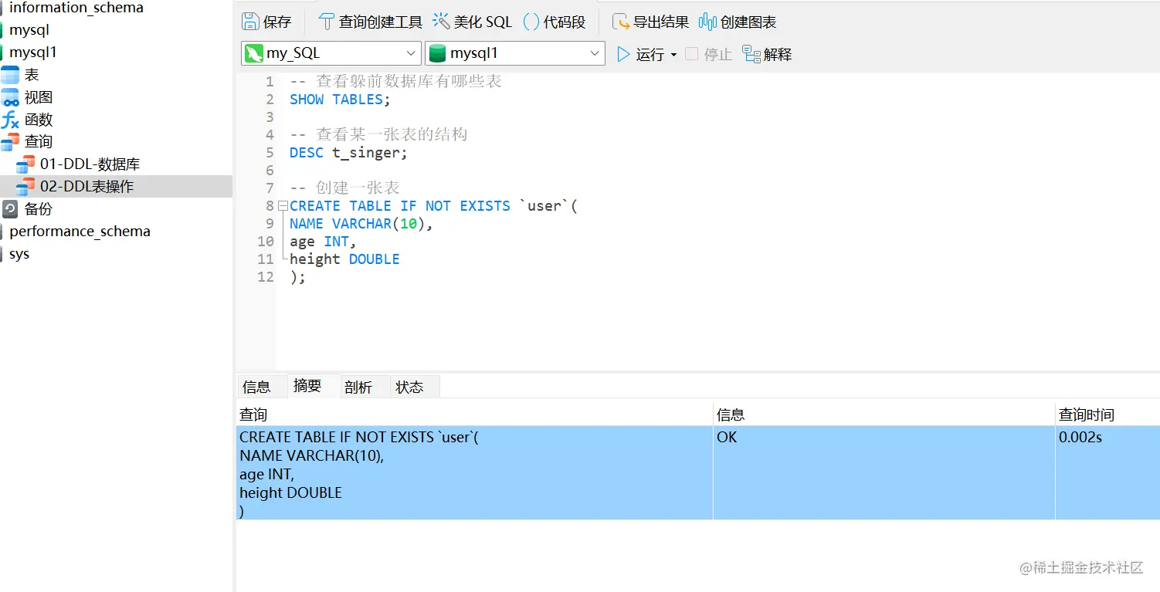Screen dimensions: 1160x592
Task: Click the closing ); on editor line 12
Action: coord(298,277)
